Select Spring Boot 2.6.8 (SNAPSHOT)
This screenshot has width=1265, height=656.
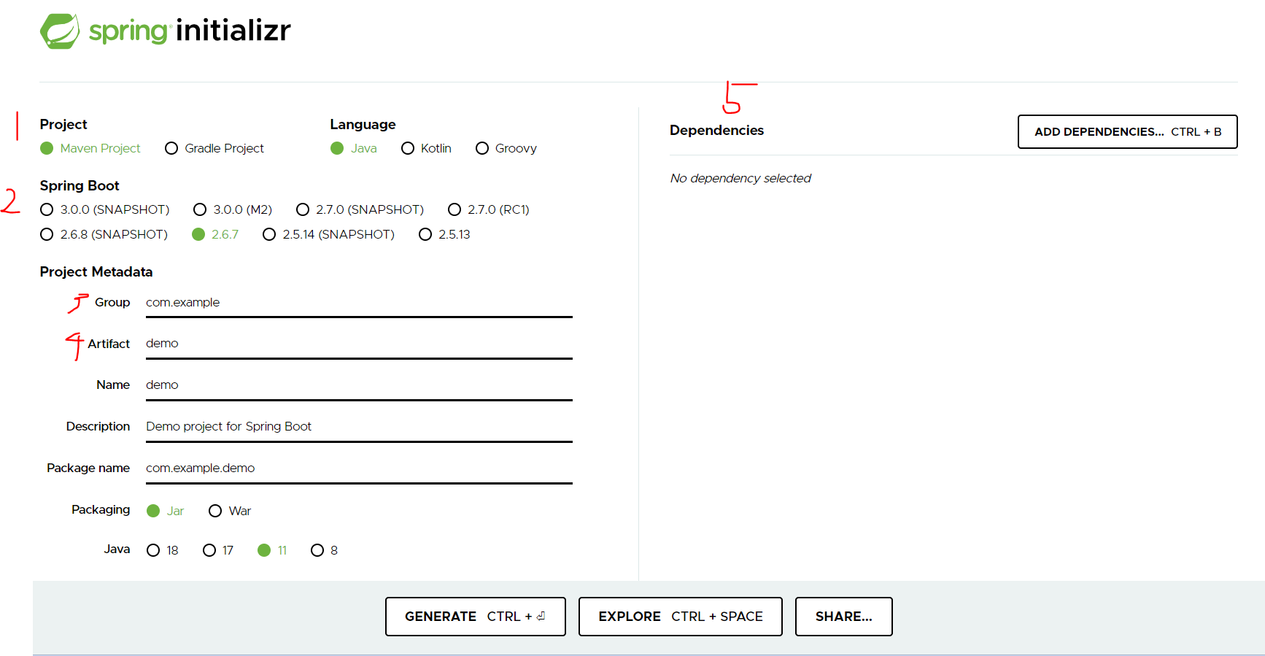47,234
